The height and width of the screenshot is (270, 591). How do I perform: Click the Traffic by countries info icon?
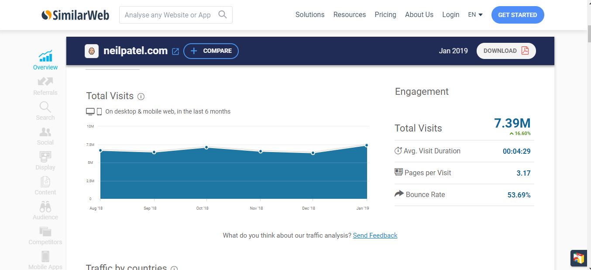(174, 269)
